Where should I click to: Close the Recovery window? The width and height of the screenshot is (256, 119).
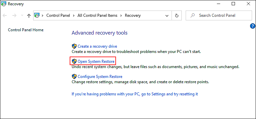(248, 4)
